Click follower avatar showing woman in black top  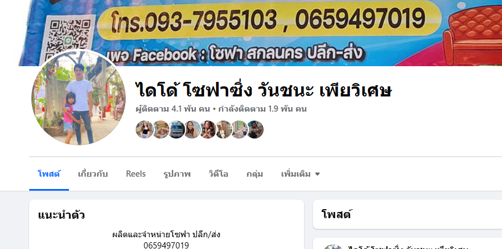tap(145, 130)
